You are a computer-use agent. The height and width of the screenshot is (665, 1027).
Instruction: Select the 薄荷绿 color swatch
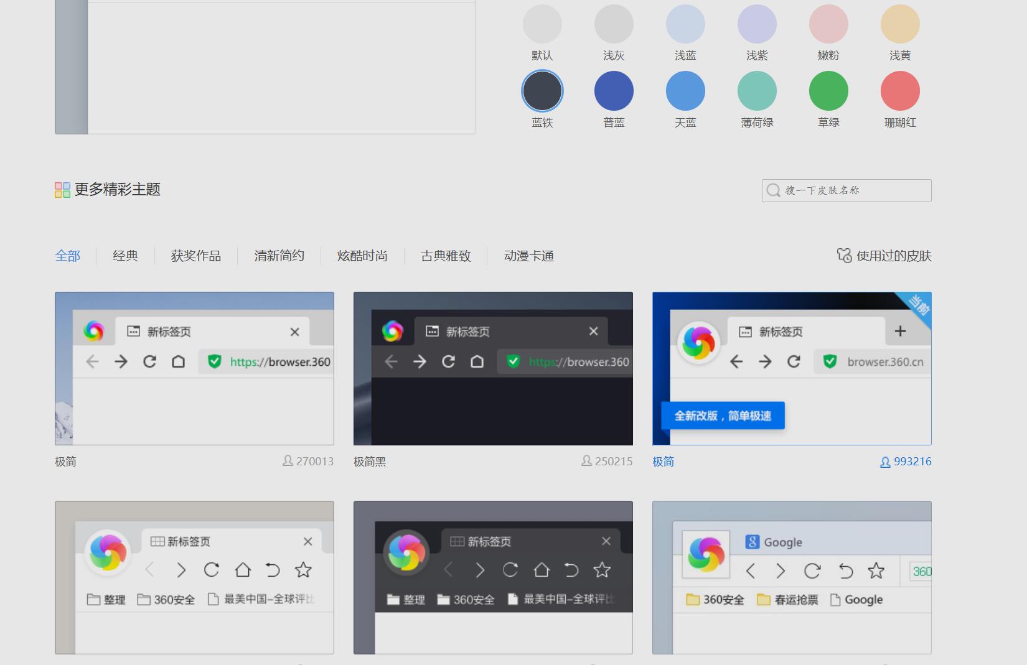point(757,91)
